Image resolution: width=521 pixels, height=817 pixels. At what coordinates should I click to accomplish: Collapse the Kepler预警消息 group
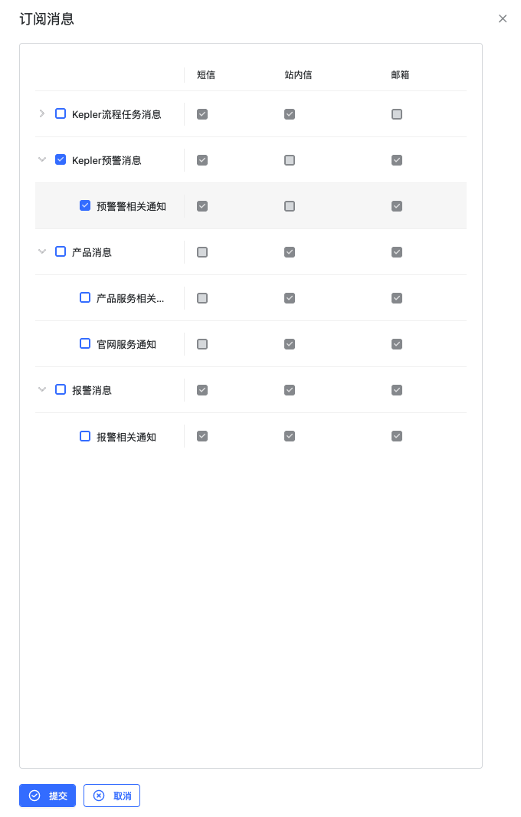(x=42, y=159)
